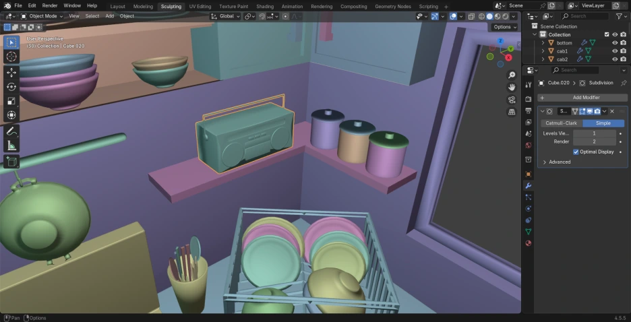Open the Material properties tab

pyautogui.click(x=529, y=243)
